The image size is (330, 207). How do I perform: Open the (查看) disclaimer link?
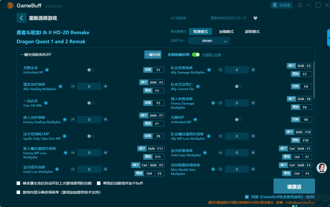(310, 197)
